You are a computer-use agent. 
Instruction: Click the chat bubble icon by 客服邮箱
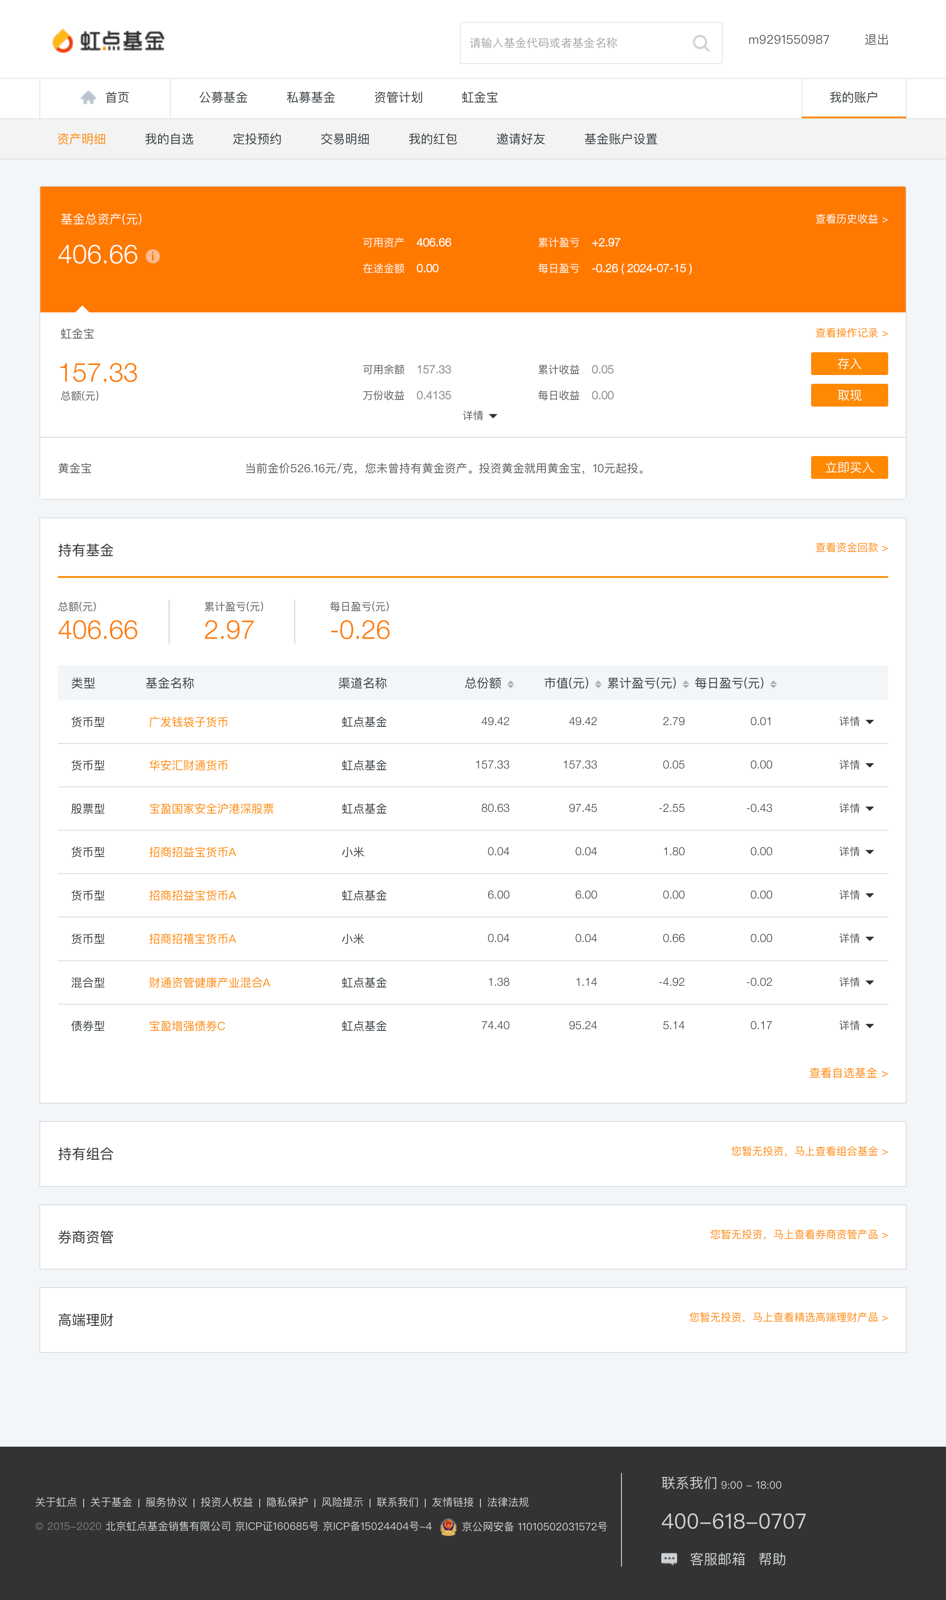click(x=669, y=1559)
